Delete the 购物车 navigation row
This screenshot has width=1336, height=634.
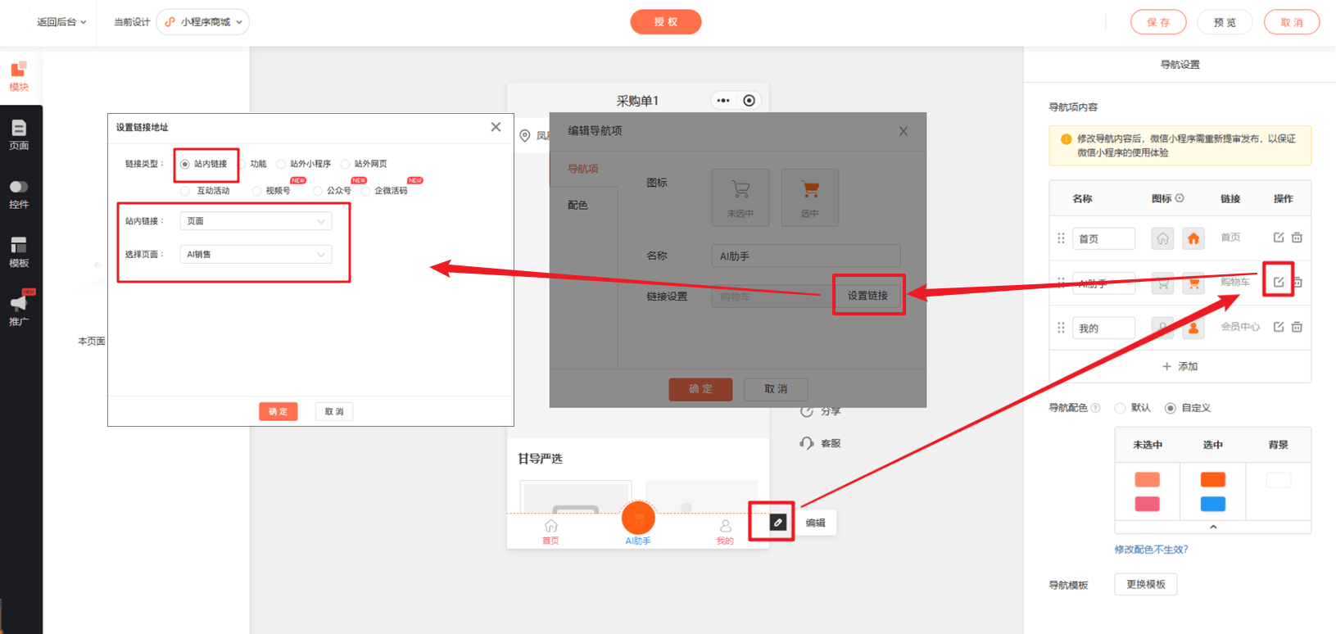pyautogui.click(x=1297, y=282)
